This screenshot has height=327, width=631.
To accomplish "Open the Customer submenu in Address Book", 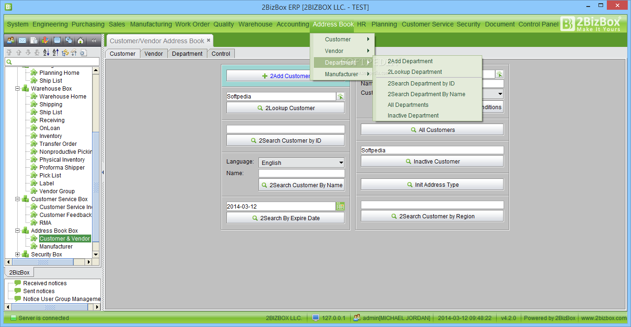I will 342,39.
